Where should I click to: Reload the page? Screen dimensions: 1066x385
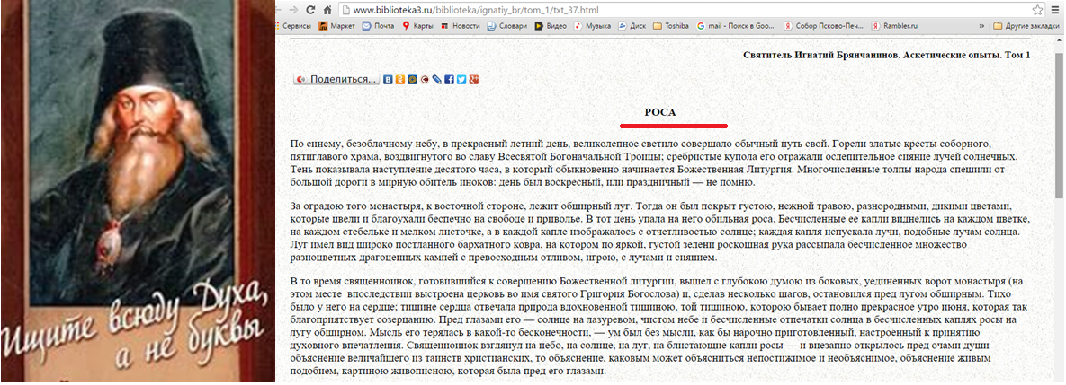tap(311, 9)
